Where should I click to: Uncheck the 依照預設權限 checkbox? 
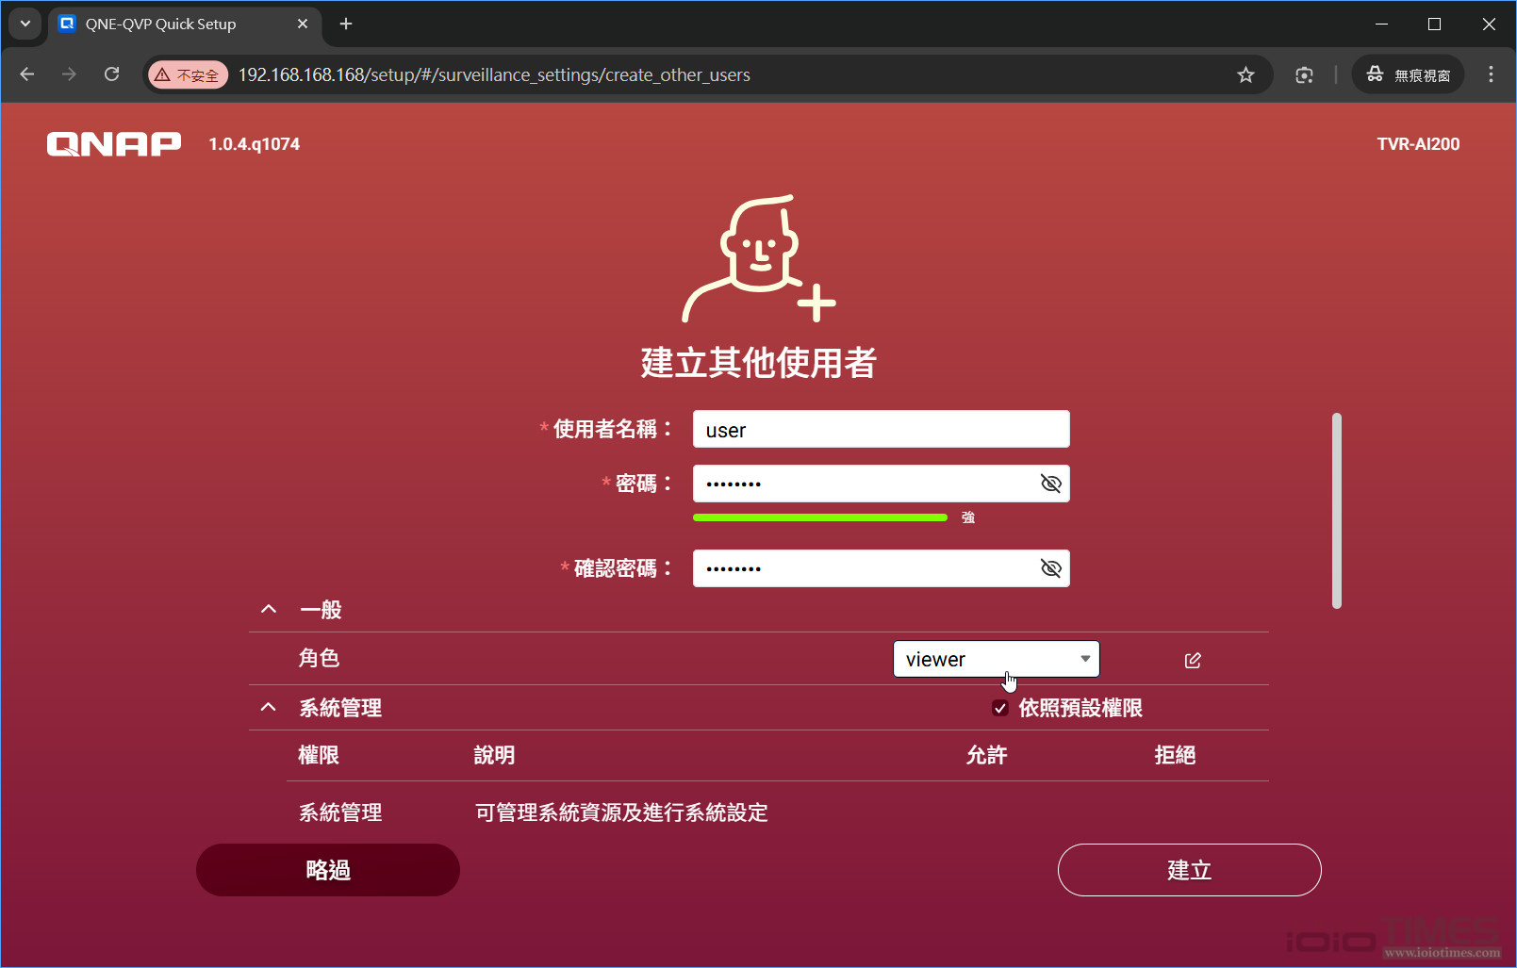[x=999, y=708]
